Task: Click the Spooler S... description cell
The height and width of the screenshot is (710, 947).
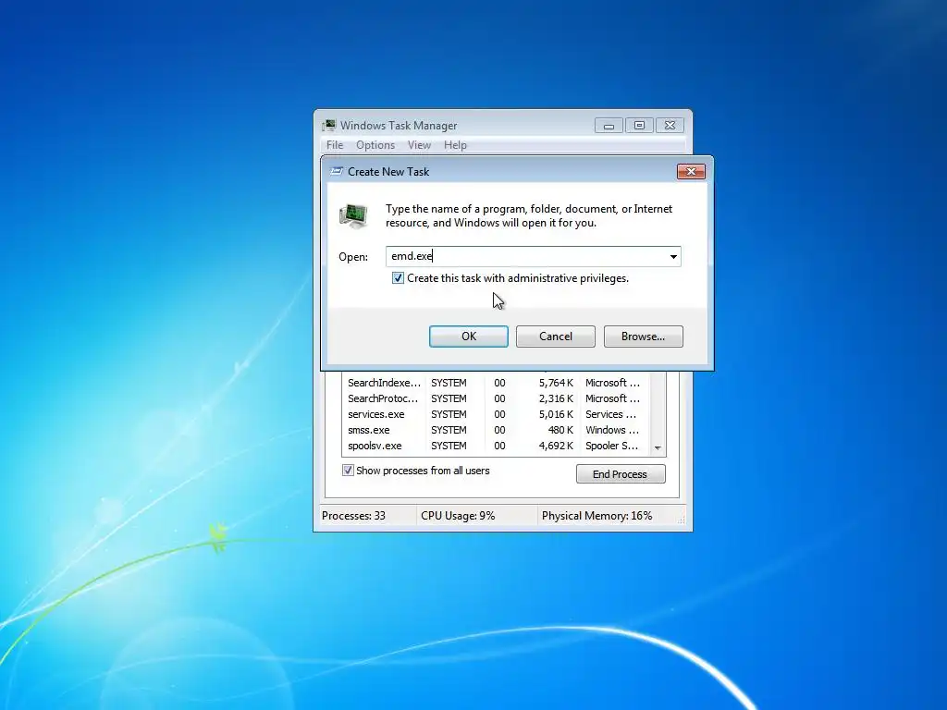Action: tap(612, 446)
